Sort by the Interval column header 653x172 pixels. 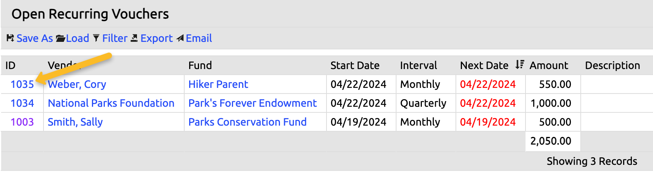click(x=418, y=65)
